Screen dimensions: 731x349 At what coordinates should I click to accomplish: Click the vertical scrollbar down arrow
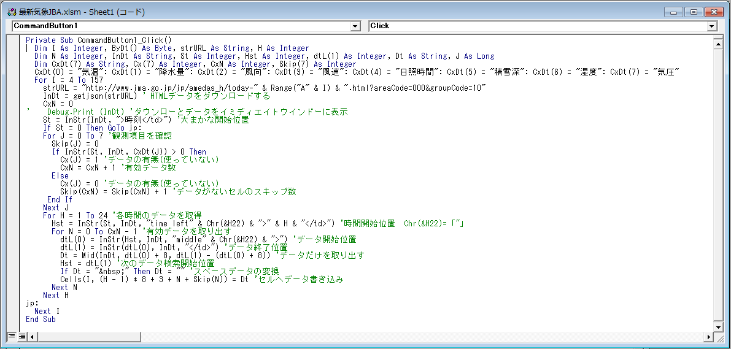(718, 326)
